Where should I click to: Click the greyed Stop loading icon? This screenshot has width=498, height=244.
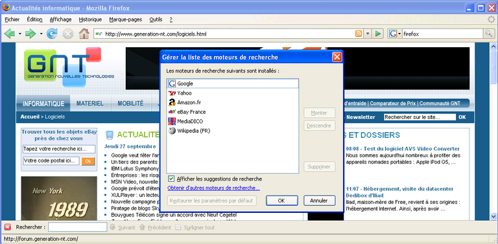(x=67, y=34)
